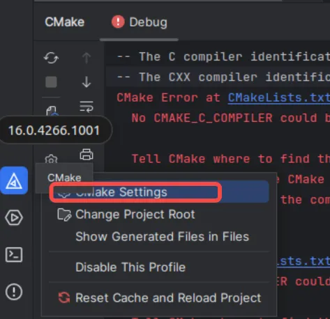Select Reset Cache and Reload Project
Image resolution: width=330 pixels, height=319 pixels.
[159, 297]
